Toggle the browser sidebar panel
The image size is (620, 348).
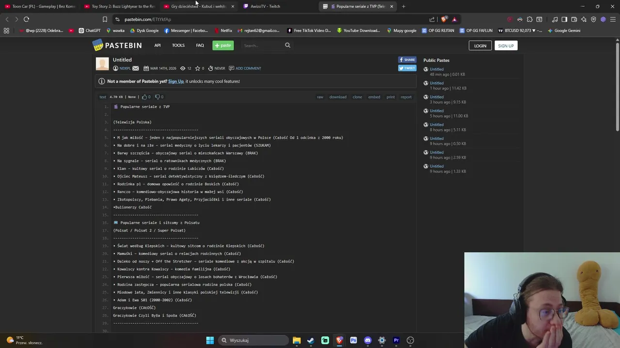tap(564, 19)
